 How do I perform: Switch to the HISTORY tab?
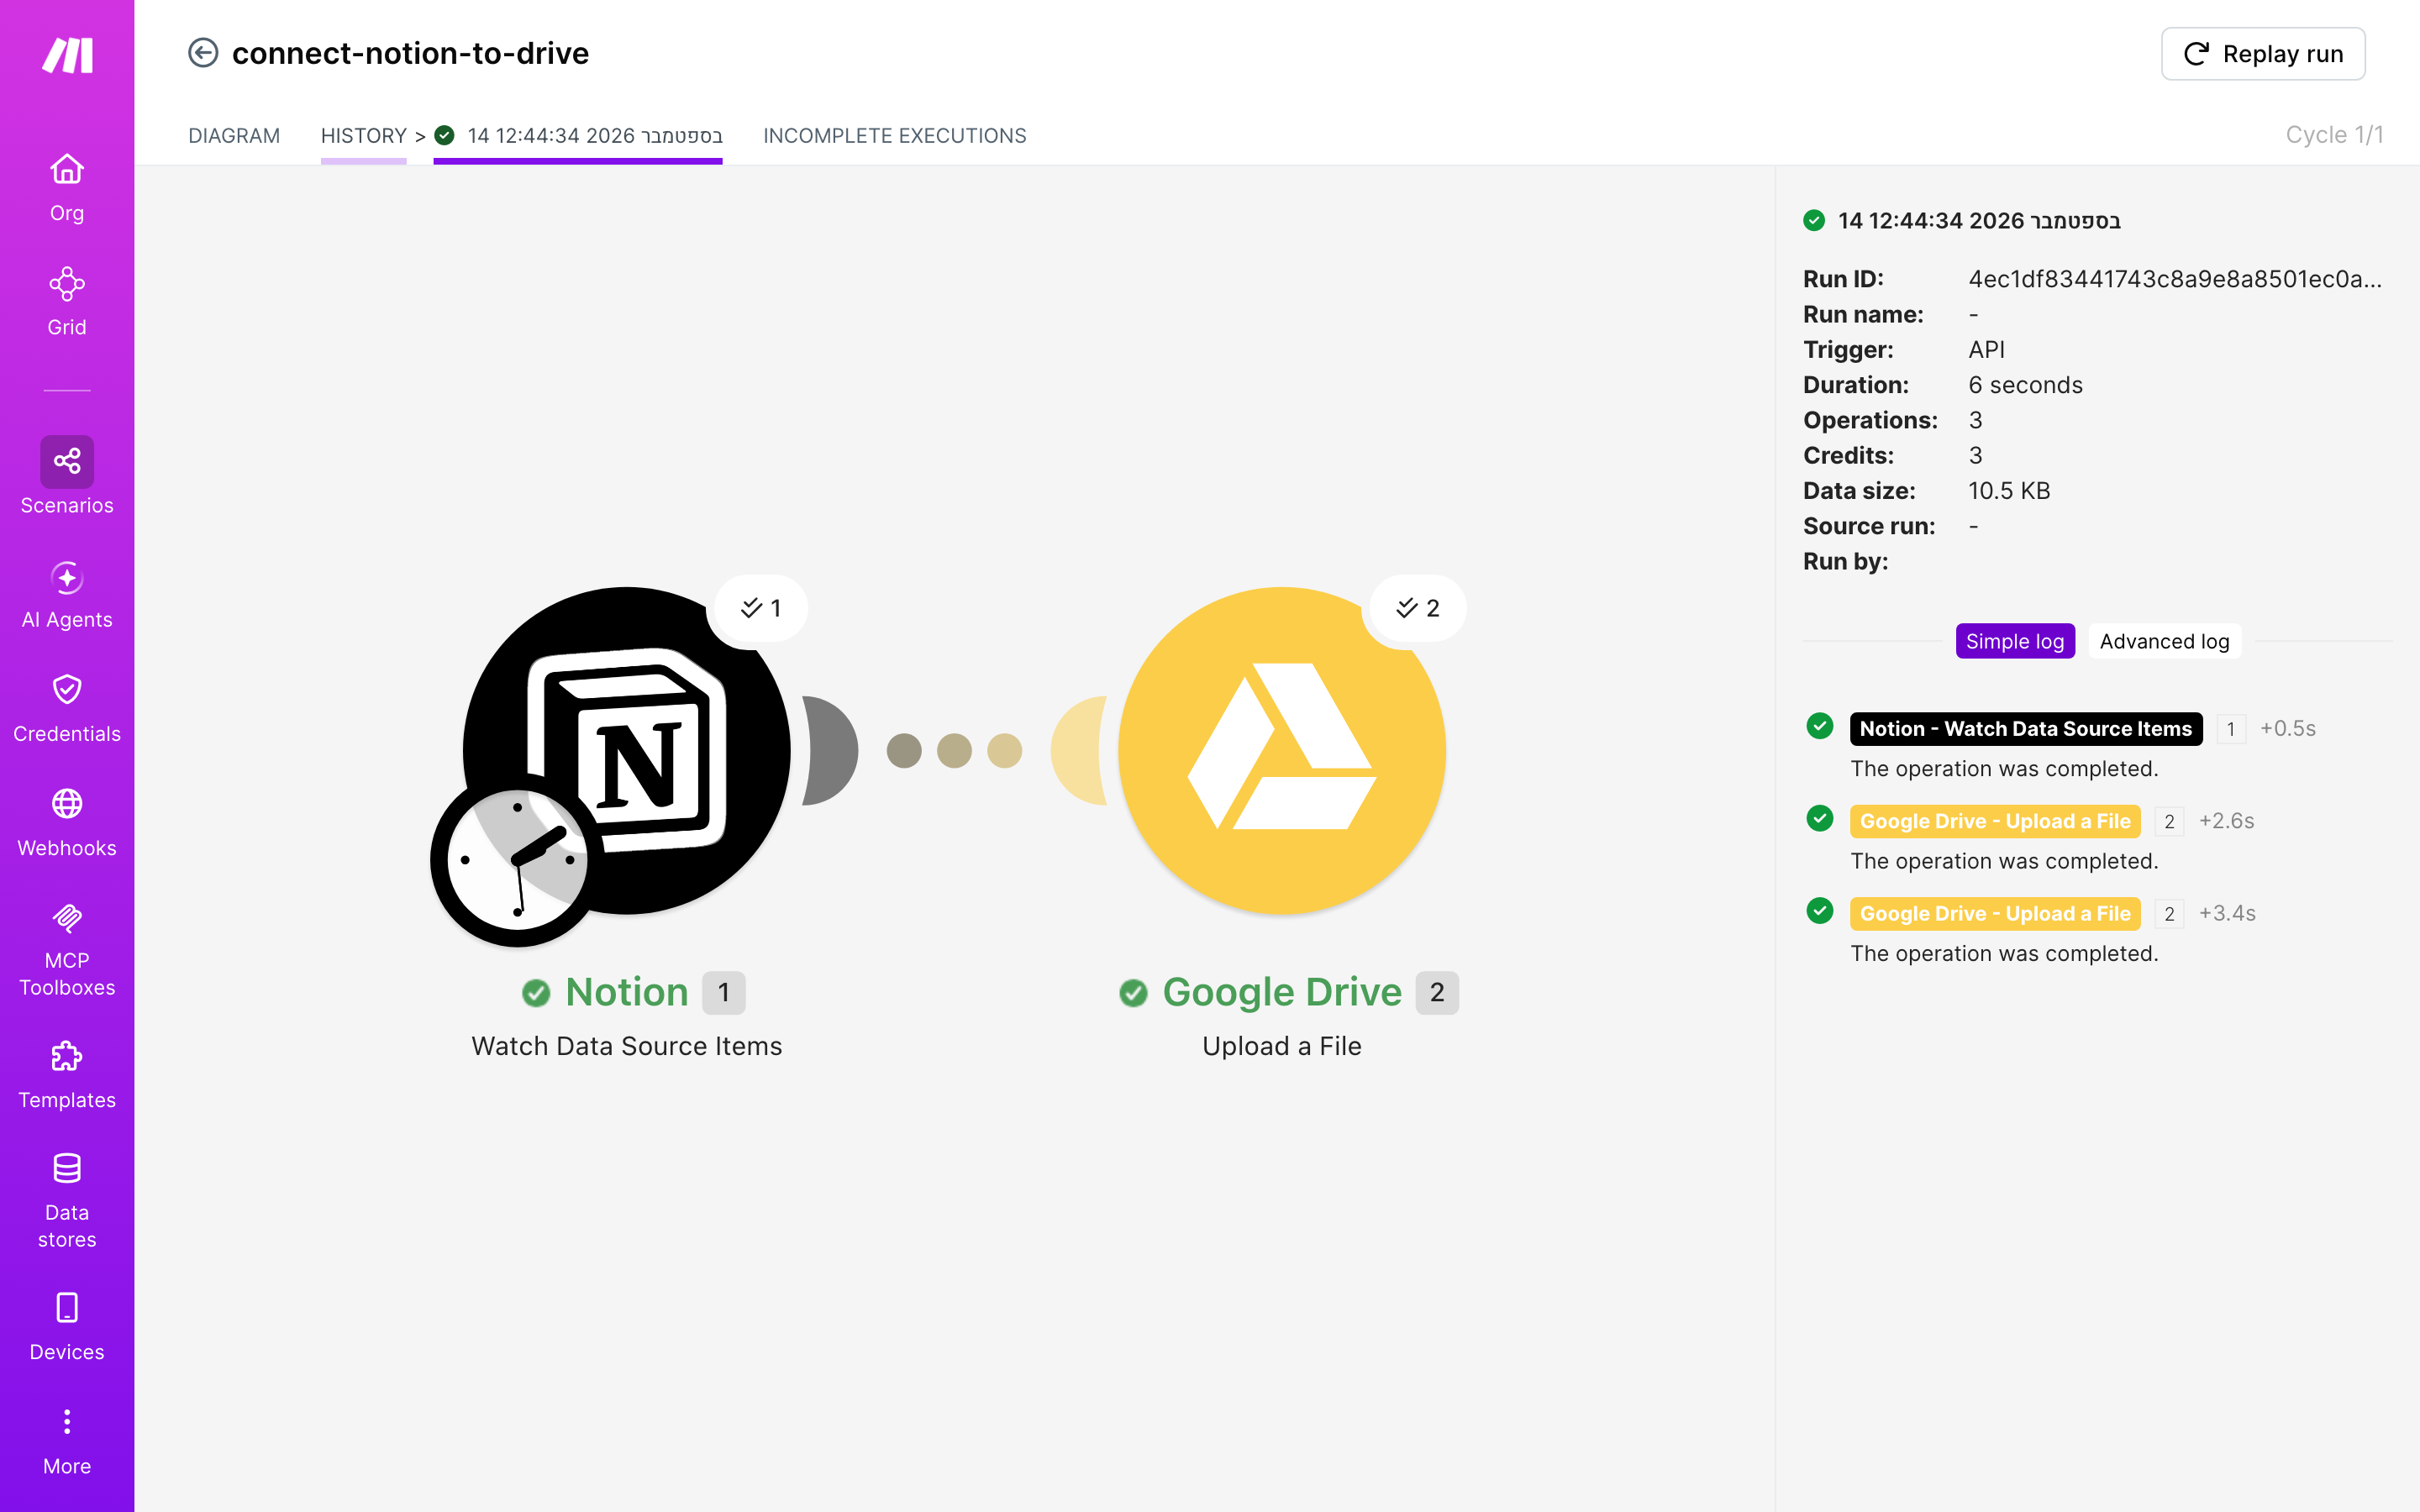click(363, 136)
